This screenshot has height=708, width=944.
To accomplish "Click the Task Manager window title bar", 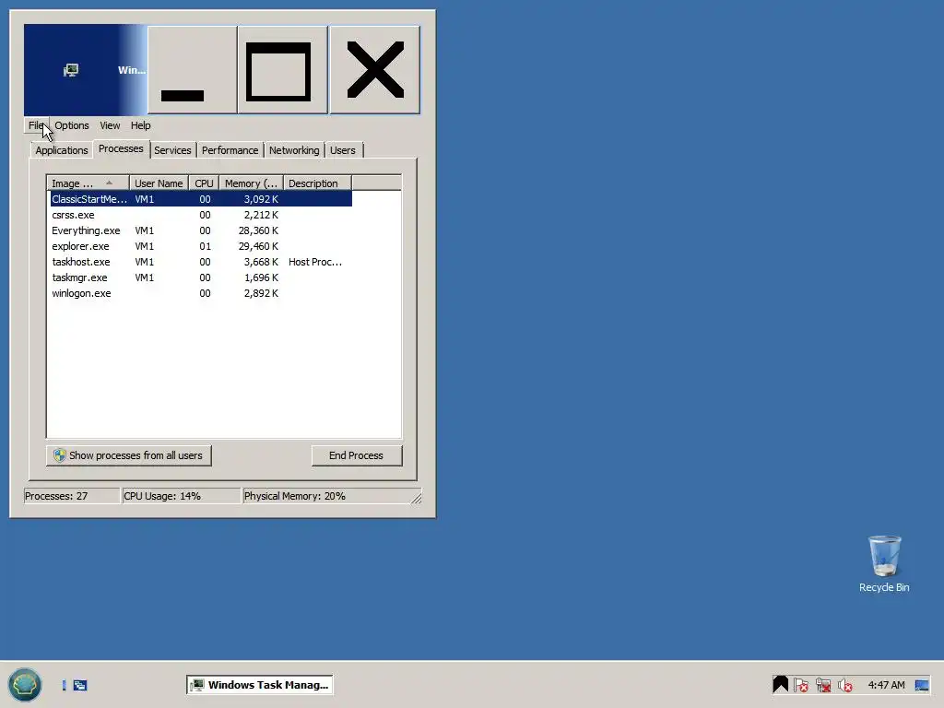I will coord(85,70).
